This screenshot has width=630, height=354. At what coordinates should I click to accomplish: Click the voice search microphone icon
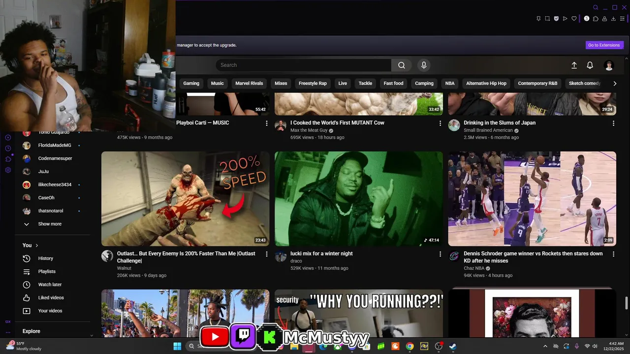[x=424, y=65]
